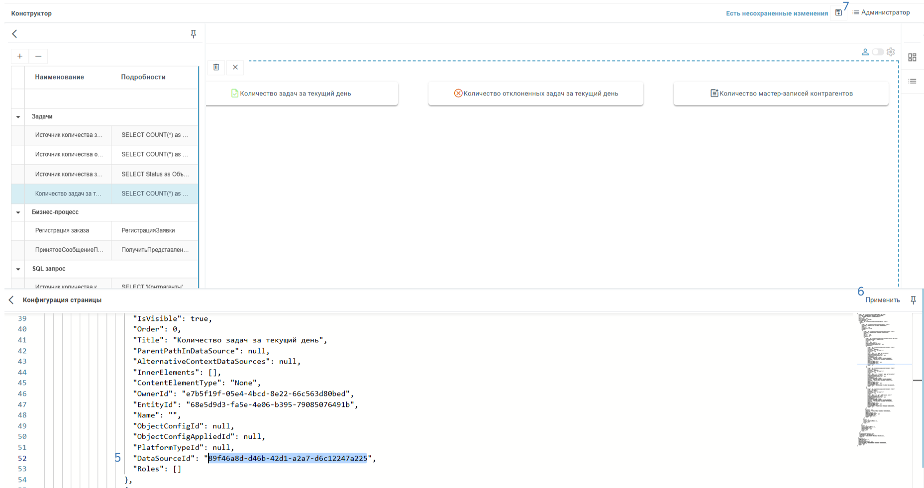924x488 pixels.
Task: Collapse the Задачи tree section
Action: coord(18,116)
